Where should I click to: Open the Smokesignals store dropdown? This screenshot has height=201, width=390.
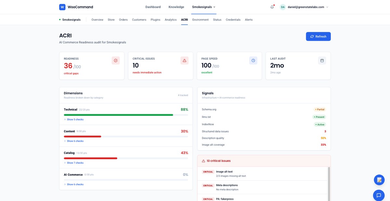click(204, 7)
